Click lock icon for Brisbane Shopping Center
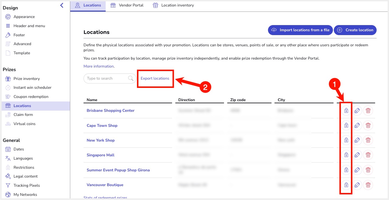This screenshot has height=200, width=389. [346, 111]
